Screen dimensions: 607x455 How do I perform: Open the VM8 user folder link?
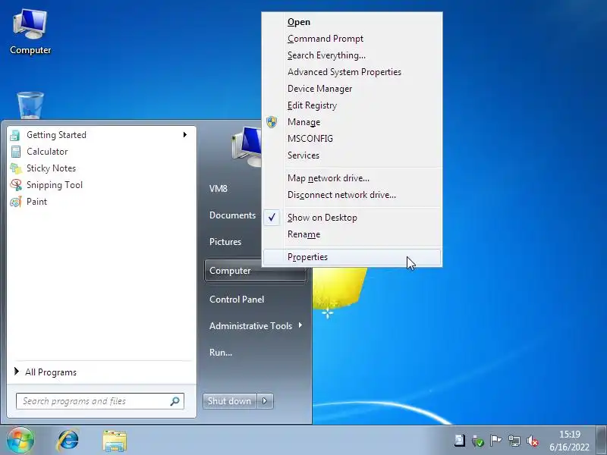pos(219,189)
